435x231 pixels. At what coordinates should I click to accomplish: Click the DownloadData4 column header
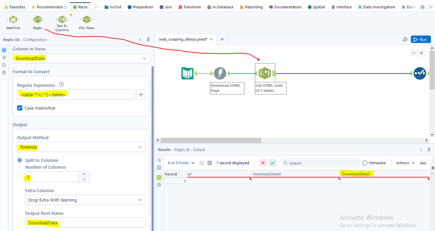[296, 174]
